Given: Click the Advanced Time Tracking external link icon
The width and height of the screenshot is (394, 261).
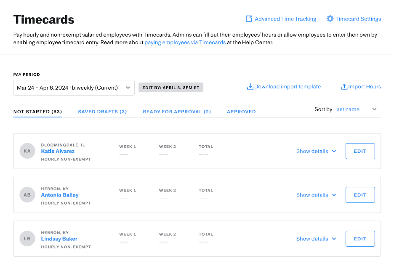Looking at the screenshot, I should click(x=249, y=19).
